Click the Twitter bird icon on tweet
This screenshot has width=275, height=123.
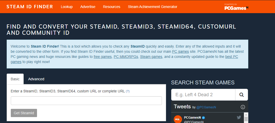(x=239, y=118)
